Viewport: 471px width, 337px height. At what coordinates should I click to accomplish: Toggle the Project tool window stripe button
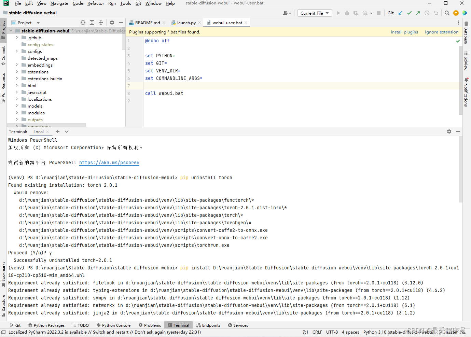[3, 30]
